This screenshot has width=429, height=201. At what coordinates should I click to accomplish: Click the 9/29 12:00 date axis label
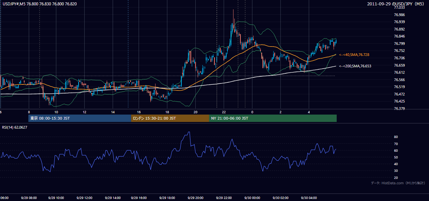click(x=84, y=198)
